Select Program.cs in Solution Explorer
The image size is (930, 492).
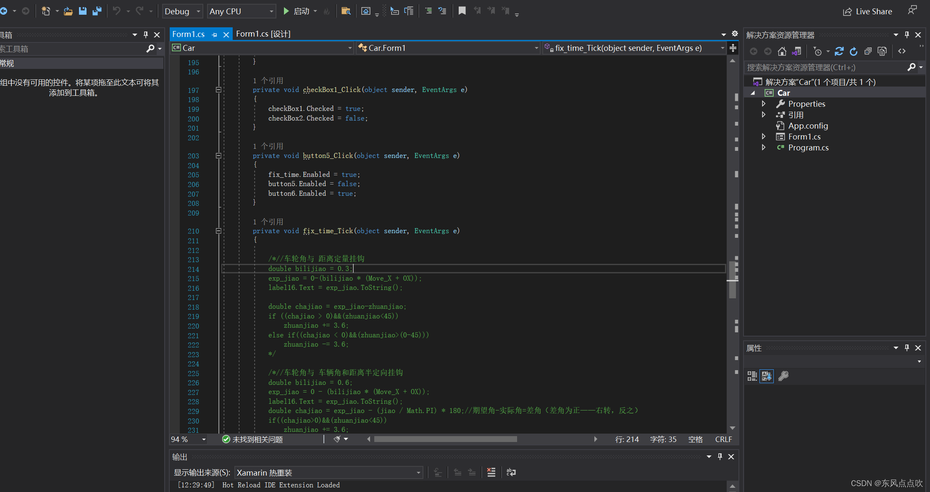point(808,147)
